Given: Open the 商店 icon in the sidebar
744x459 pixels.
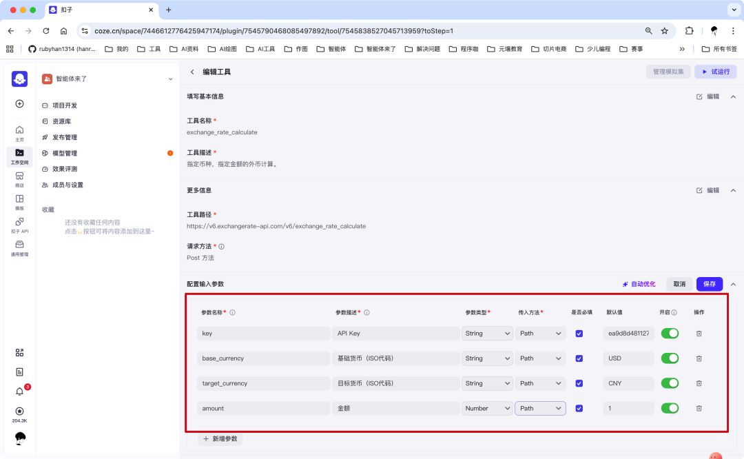Looking at the screenshot, I should pyautogui.click(x=19, y=178).
